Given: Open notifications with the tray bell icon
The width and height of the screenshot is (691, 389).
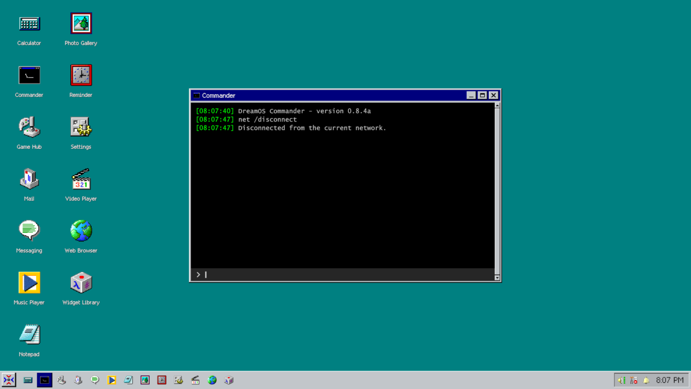Looking at the screenshot, I should tap(647, 380).
